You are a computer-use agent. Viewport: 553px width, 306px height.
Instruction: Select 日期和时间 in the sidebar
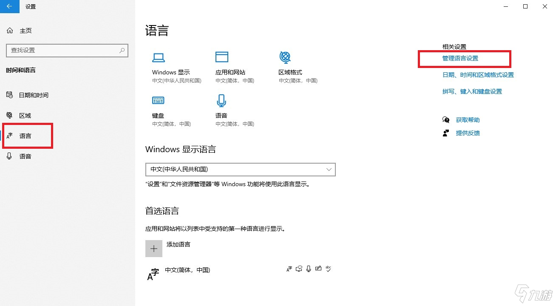pyautogui.click(x=34, y=95)
